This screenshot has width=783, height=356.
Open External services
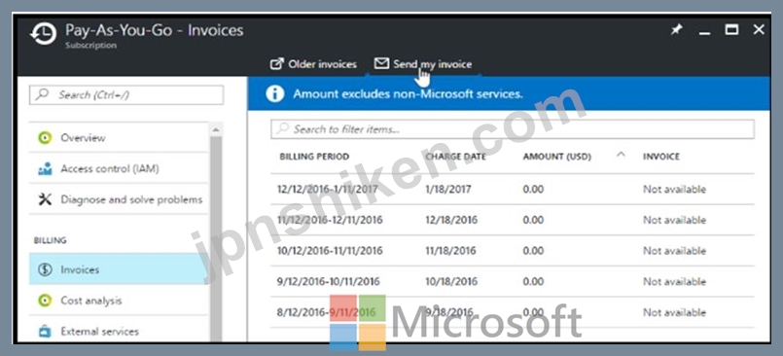(x=119, y=332)
